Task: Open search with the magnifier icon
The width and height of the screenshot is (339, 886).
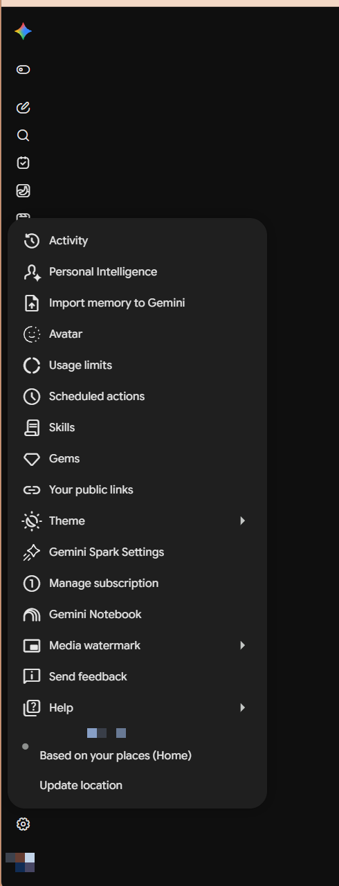Action: [23, 135]
